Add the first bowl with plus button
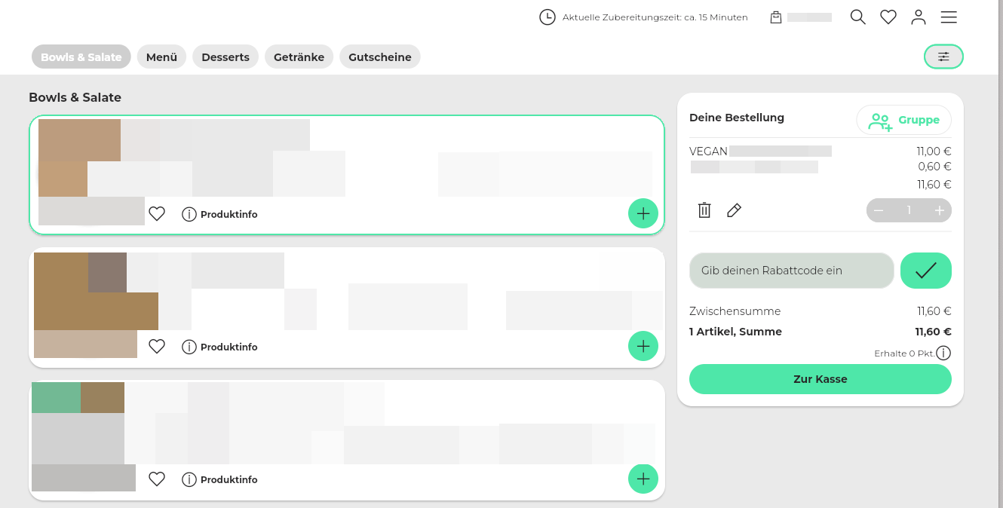The image size is (1003, 508). point(643,214)
